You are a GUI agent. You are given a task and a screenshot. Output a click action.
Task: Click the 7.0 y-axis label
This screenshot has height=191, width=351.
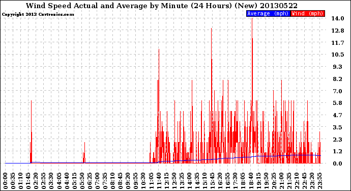click(x=338, y=91)
